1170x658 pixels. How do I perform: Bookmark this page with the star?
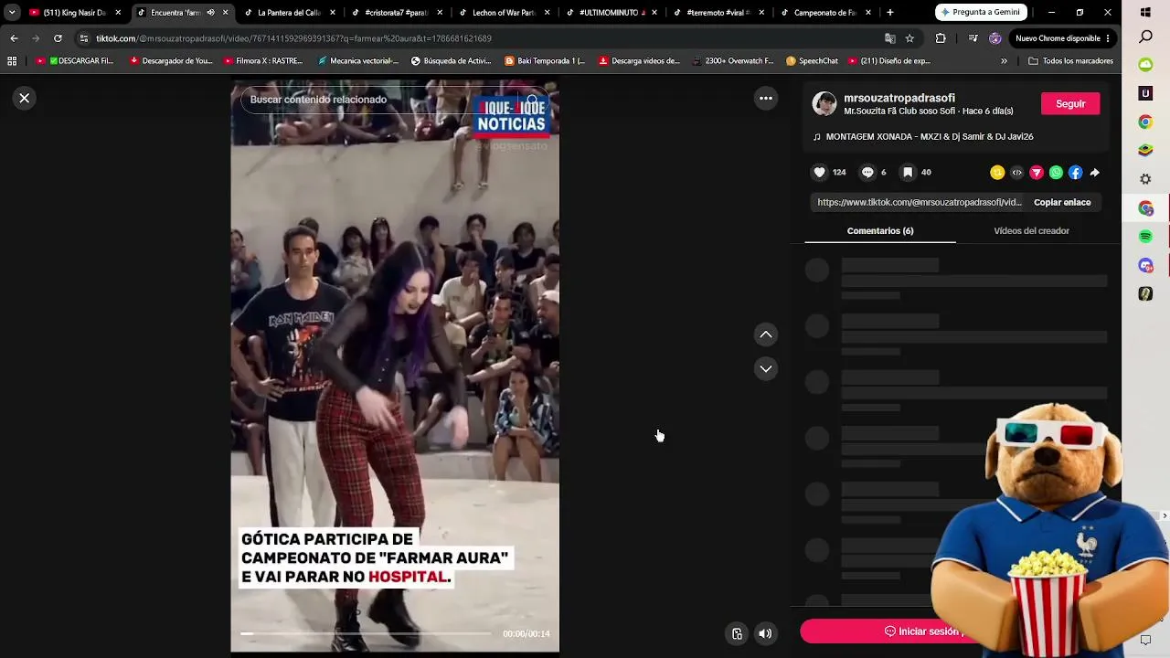pyautogui.click(x=909, y=38)
